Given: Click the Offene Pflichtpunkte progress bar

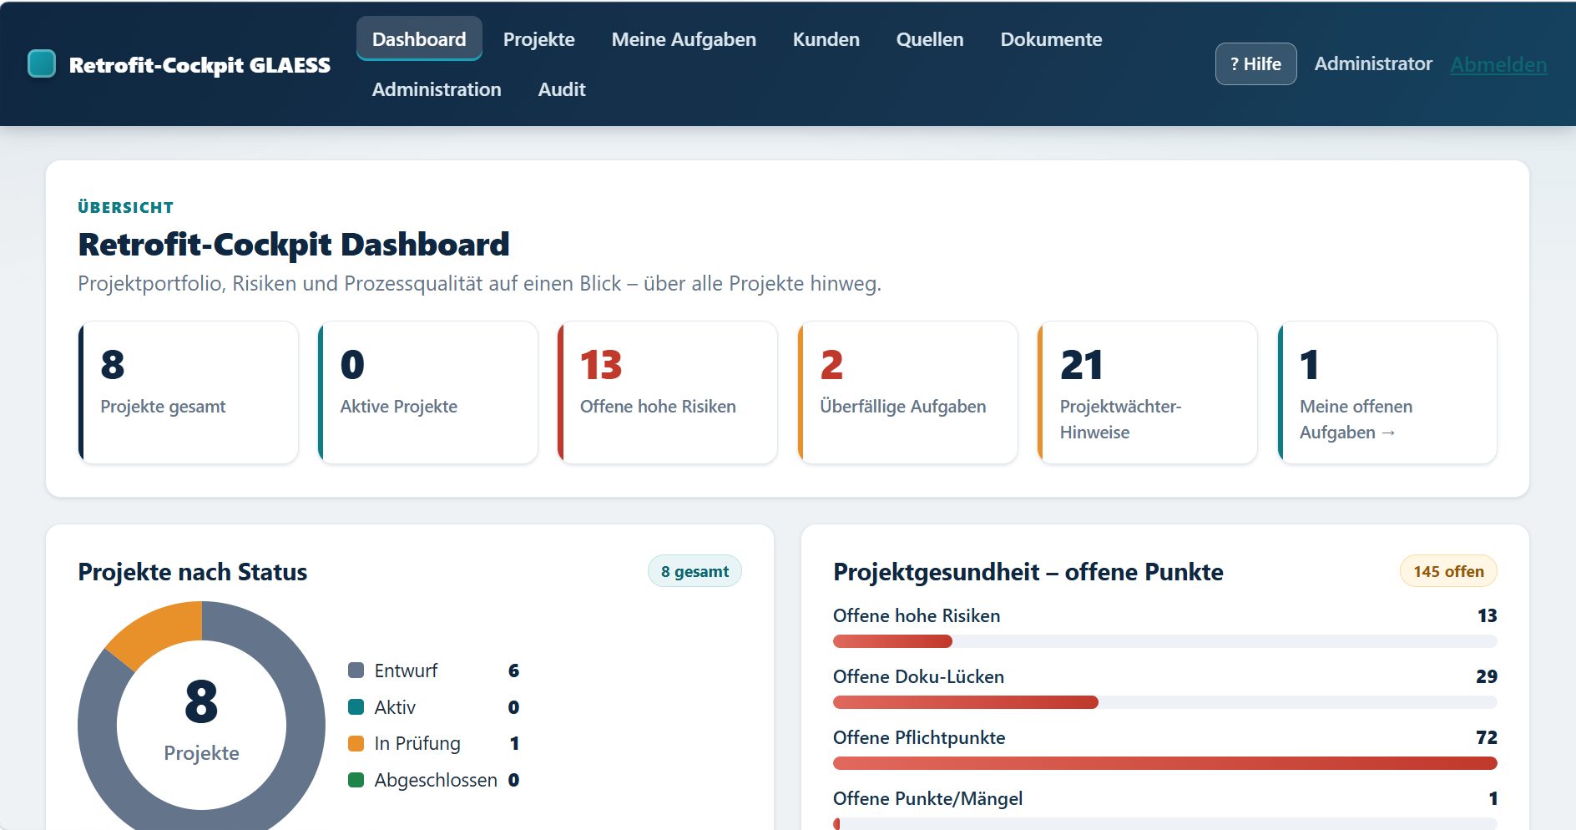Looking at the screenshot, I should (x=1164, y=763).
